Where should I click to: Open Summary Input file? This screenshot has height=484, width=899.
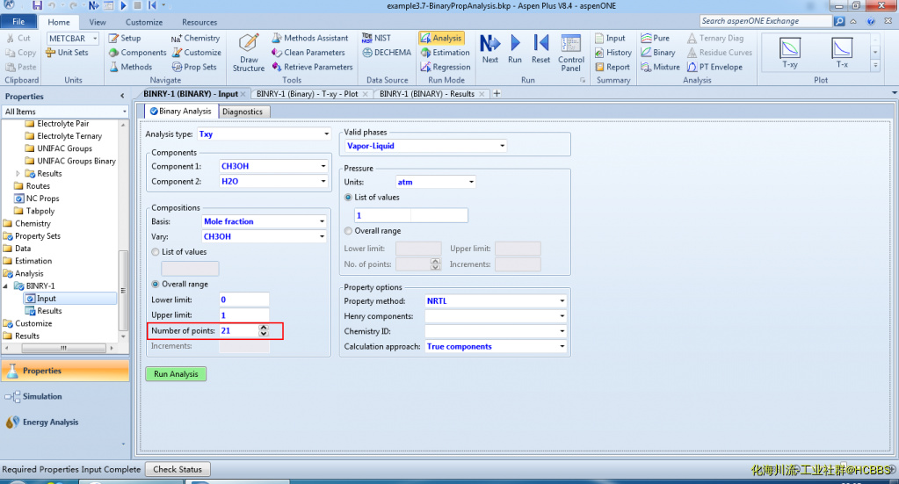(610, 38)
